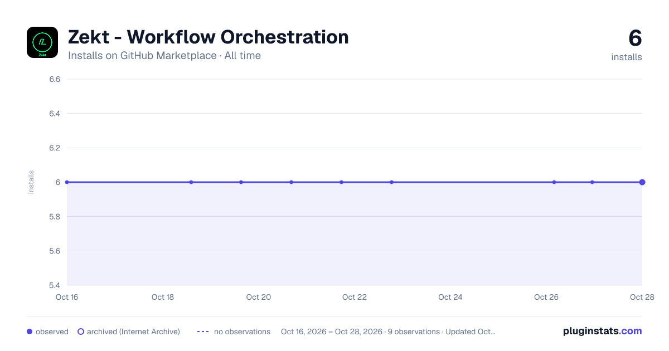Click the 6.4 y-axis label
Screen dimensions: 669x351
(55, 114)
